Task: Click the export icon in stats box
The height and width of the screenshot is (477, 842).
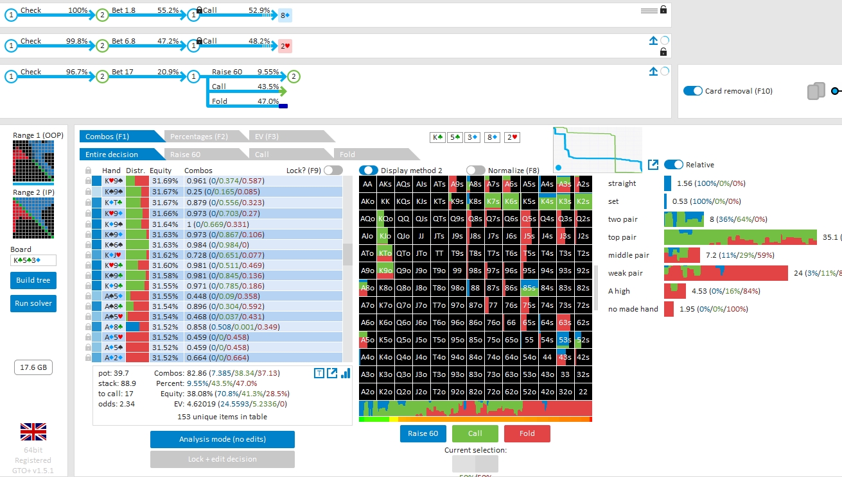Action: (332, 373)
